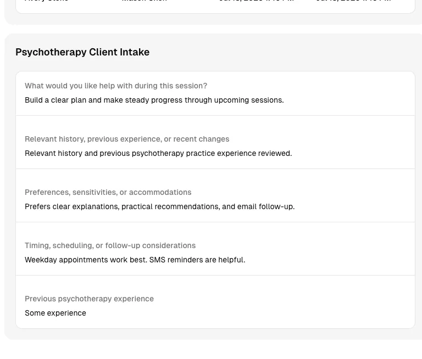This screenshot has height=359, width=422.
Task: Click the 'Build a clear plan' answer text
Action: (x=154, y=100)
